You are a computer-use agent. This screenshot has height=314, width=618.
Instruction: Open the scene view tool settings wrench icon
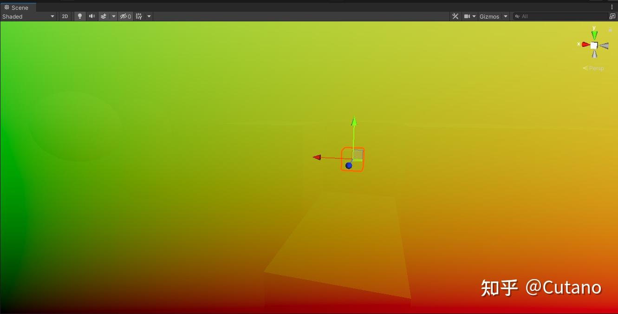click(455, 16)
